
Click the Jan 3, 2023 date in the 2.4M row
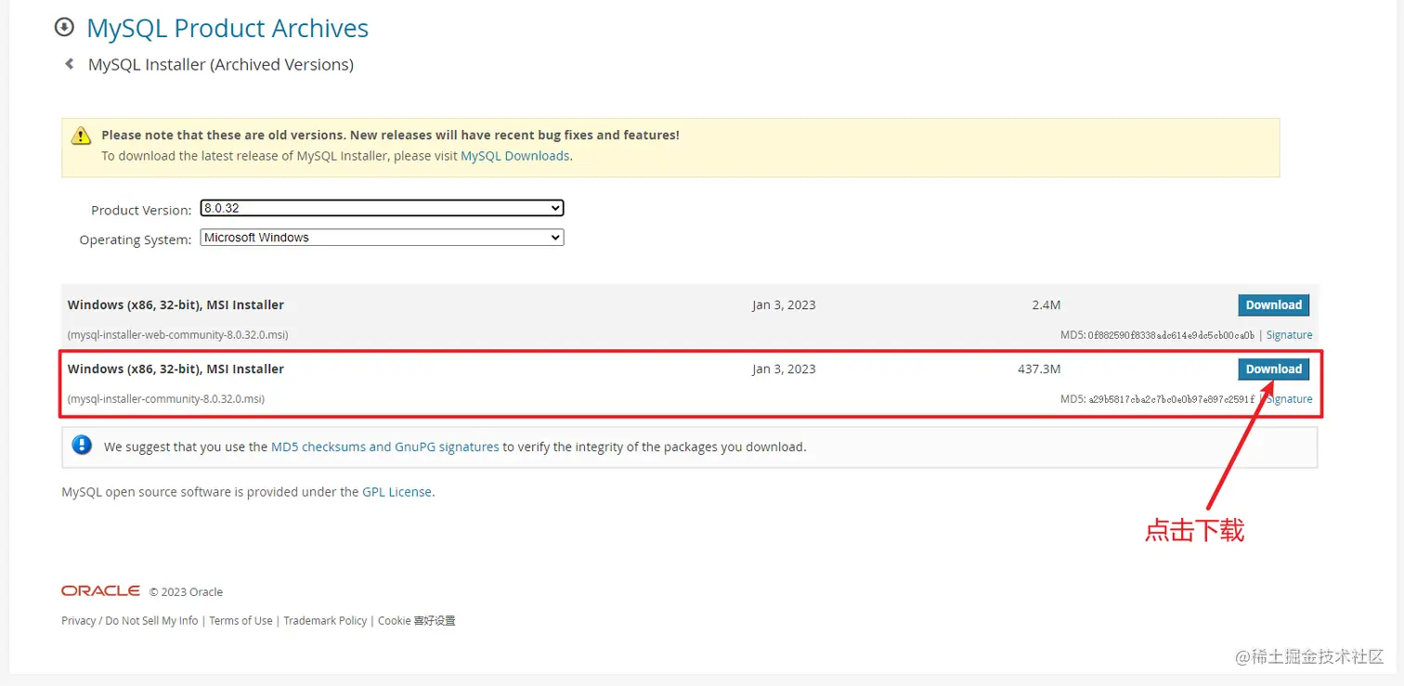point(784,304)
